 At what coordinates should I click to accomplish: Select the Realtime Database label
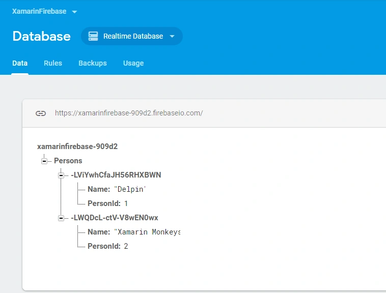pyautogui.click(x=133, y=36)
